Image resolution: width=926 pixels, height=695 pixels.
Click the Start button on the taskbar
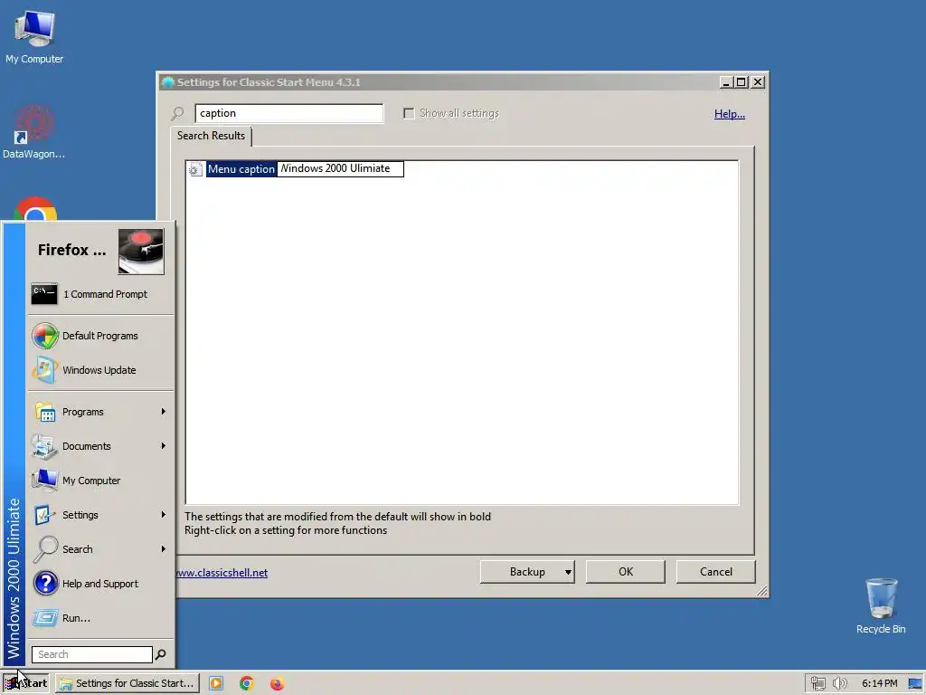(25, 683)
